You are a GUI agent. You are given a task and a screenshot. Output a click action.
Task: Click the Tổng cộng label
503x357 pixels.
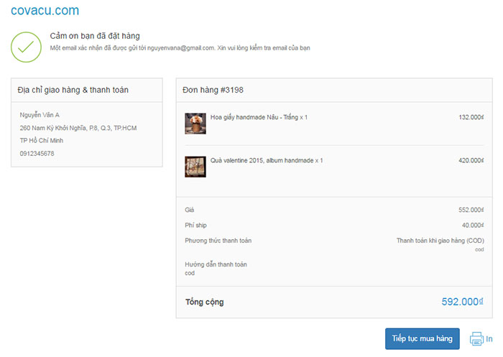[205, 302]
